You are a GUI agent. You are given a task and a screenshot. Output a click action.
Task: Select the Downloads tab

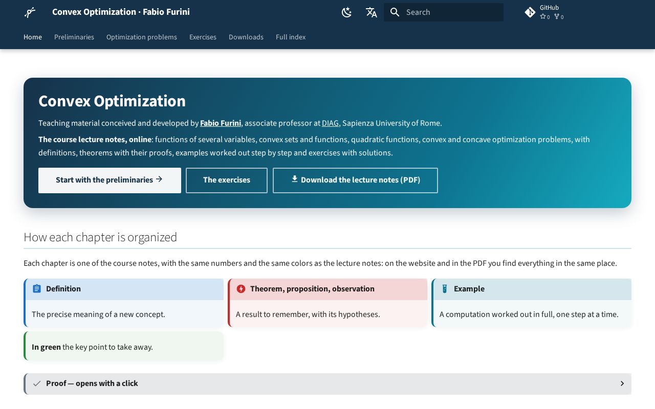pos(246,37)
